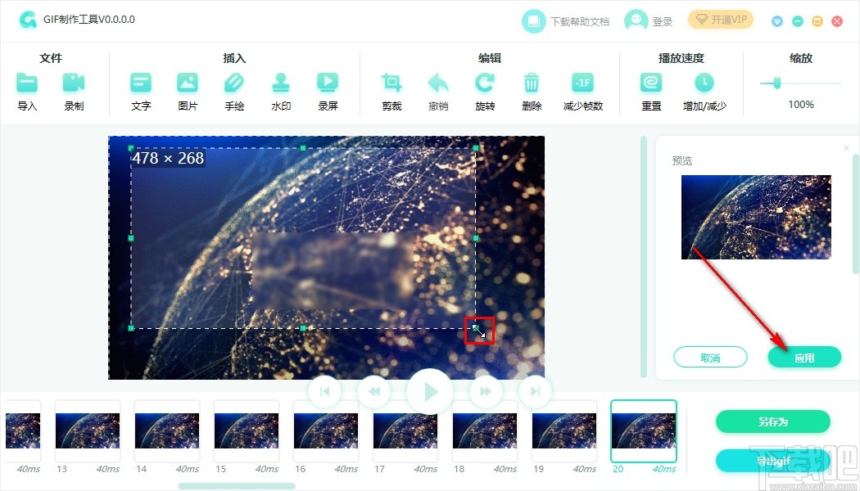Image resolution: width=860 pixels, height=491 pixels.
Task: Undo last action with 撤销 icon
Action: (x=438, y=83)
